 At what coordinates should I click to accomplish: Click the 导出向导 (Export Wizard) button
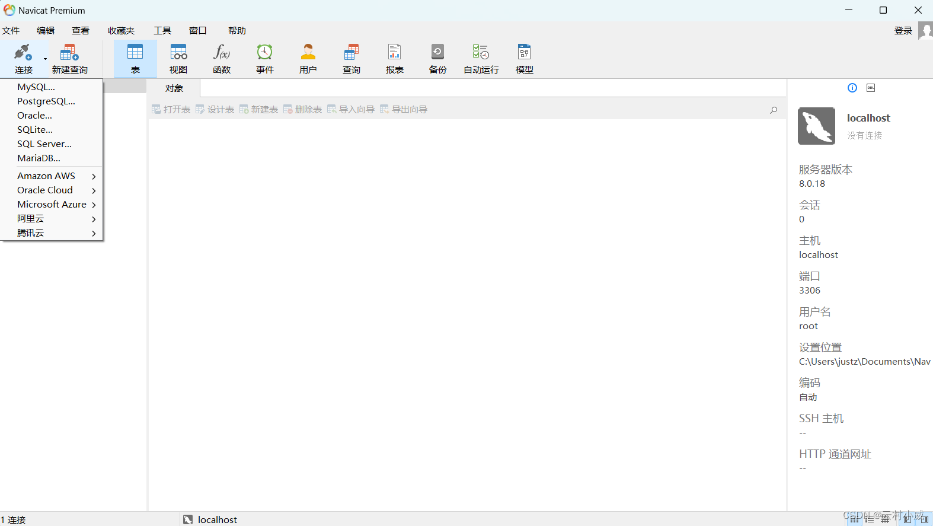click(x=404, y=109)
